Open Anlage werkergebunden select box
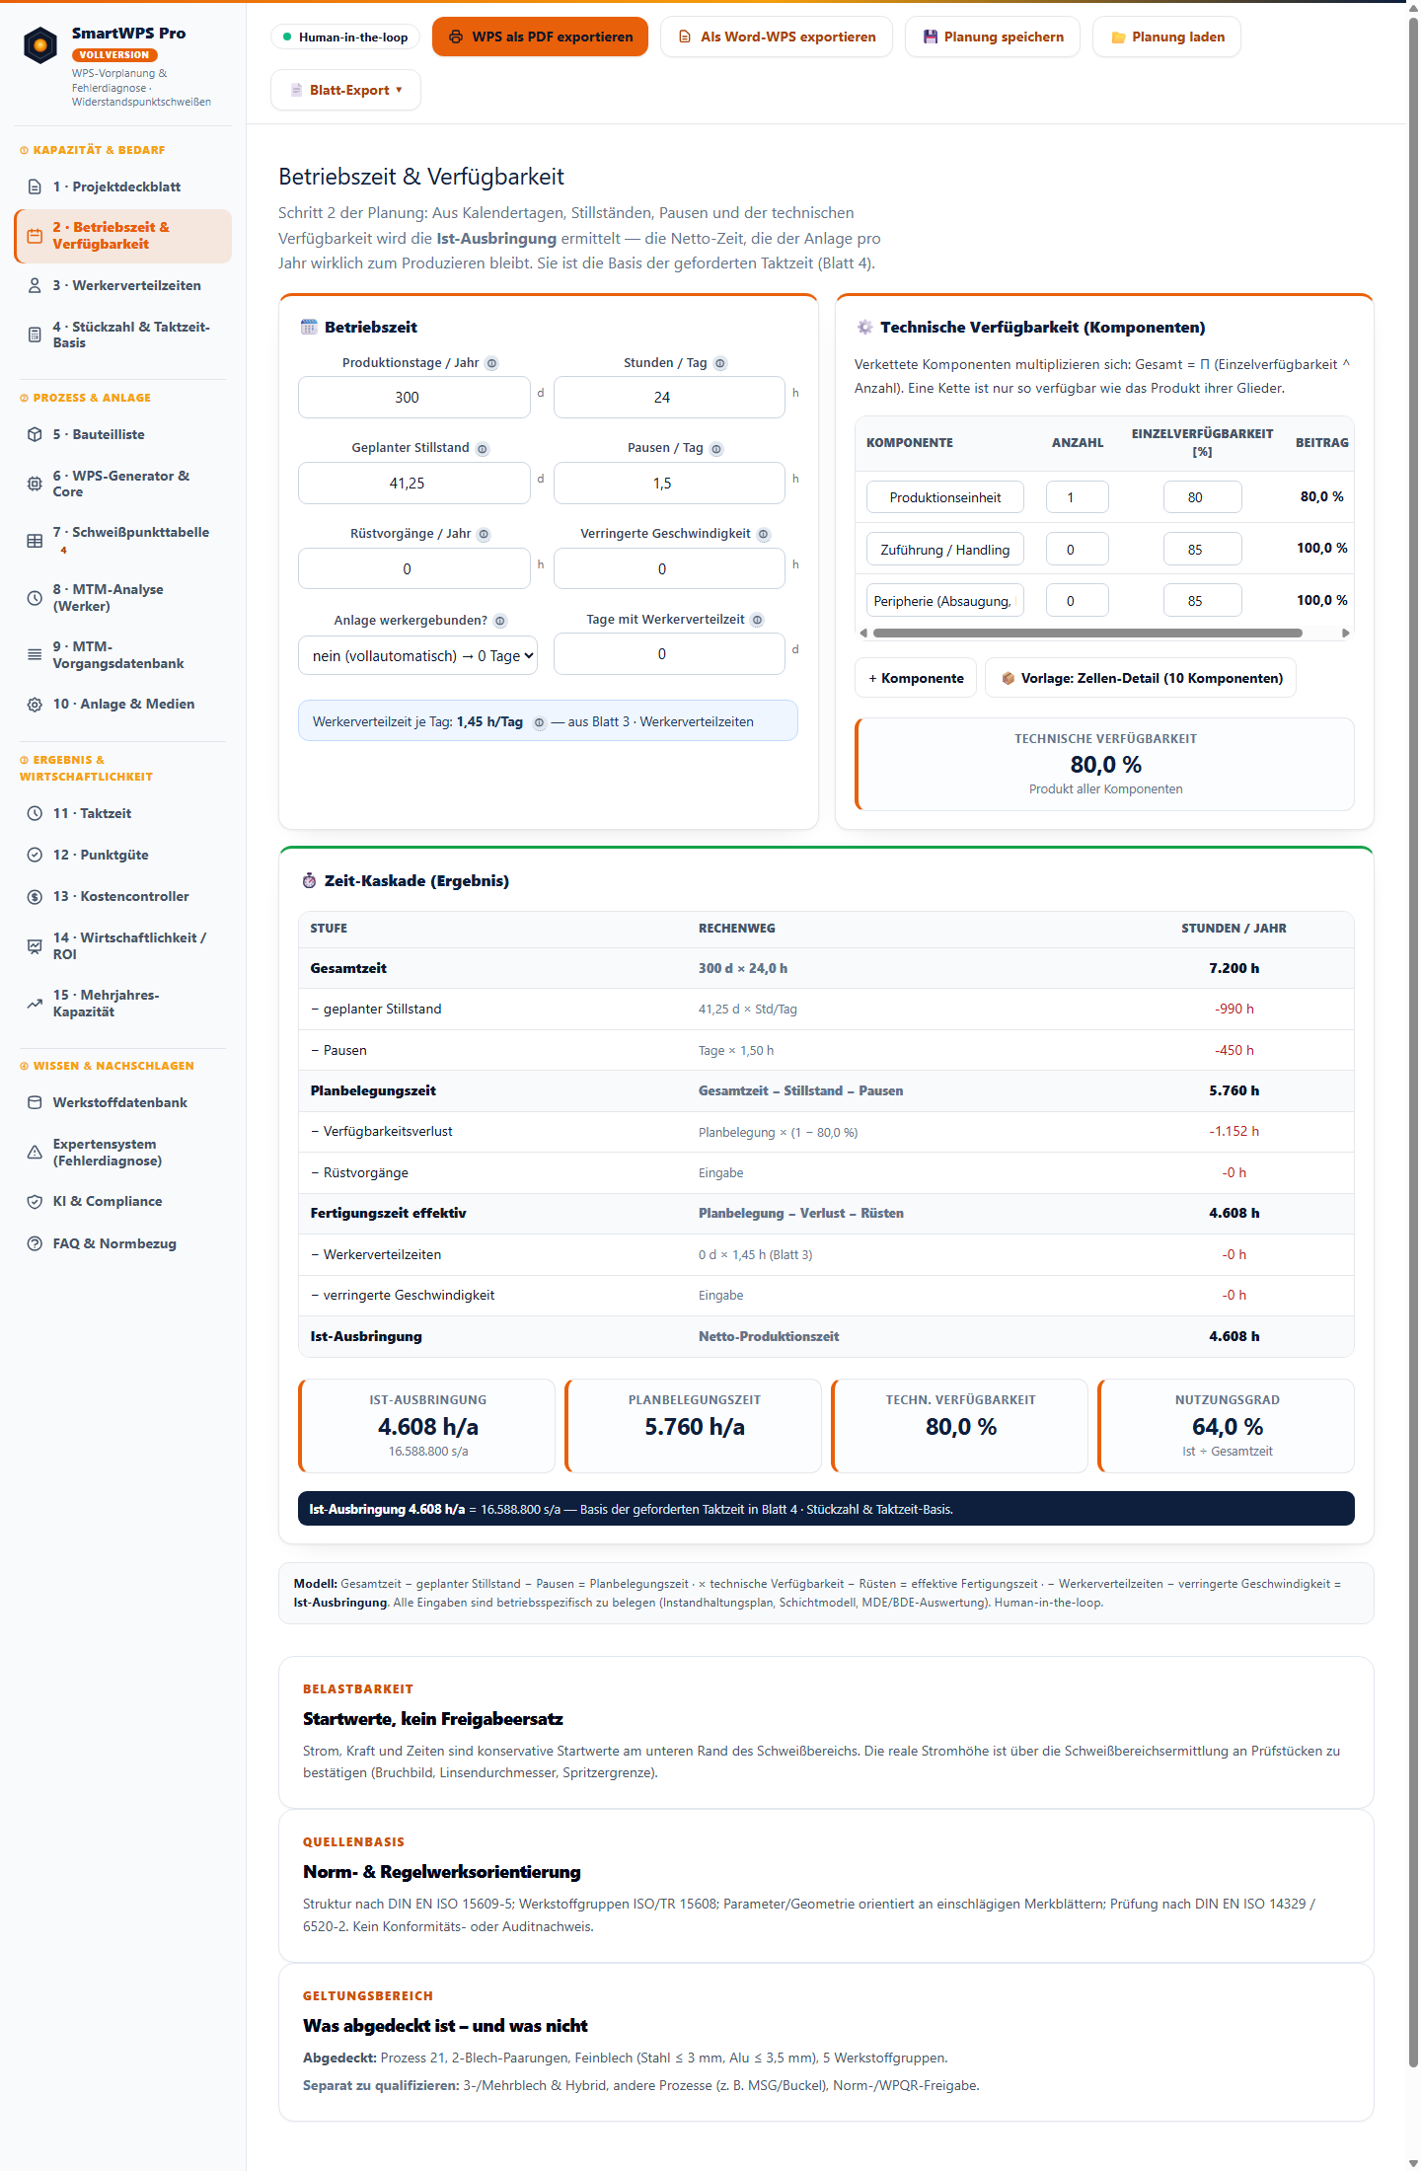This screenshot has width=1421, height=2171. click(418, 655)
